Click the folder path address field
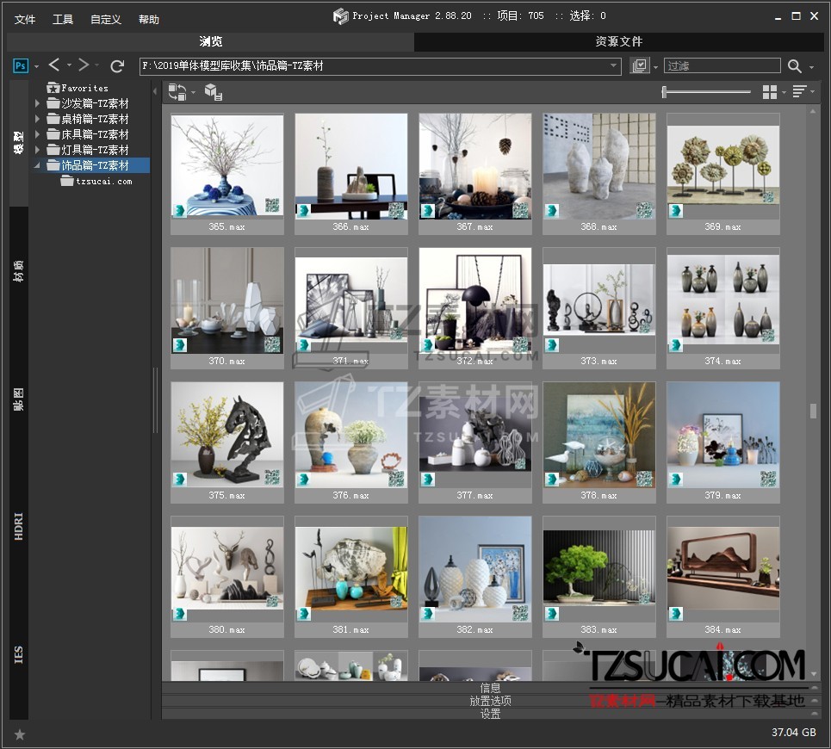 (380, 65)
